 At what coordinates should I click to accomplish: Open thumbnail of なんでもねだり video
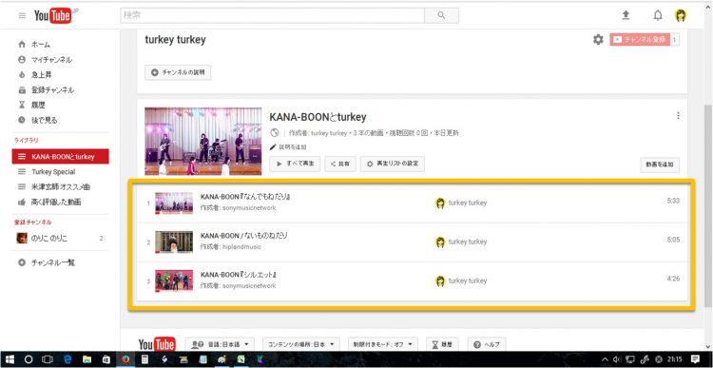click(x=174, y=203)
